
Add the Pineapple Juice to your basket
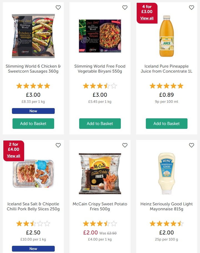tap(166, 124)
